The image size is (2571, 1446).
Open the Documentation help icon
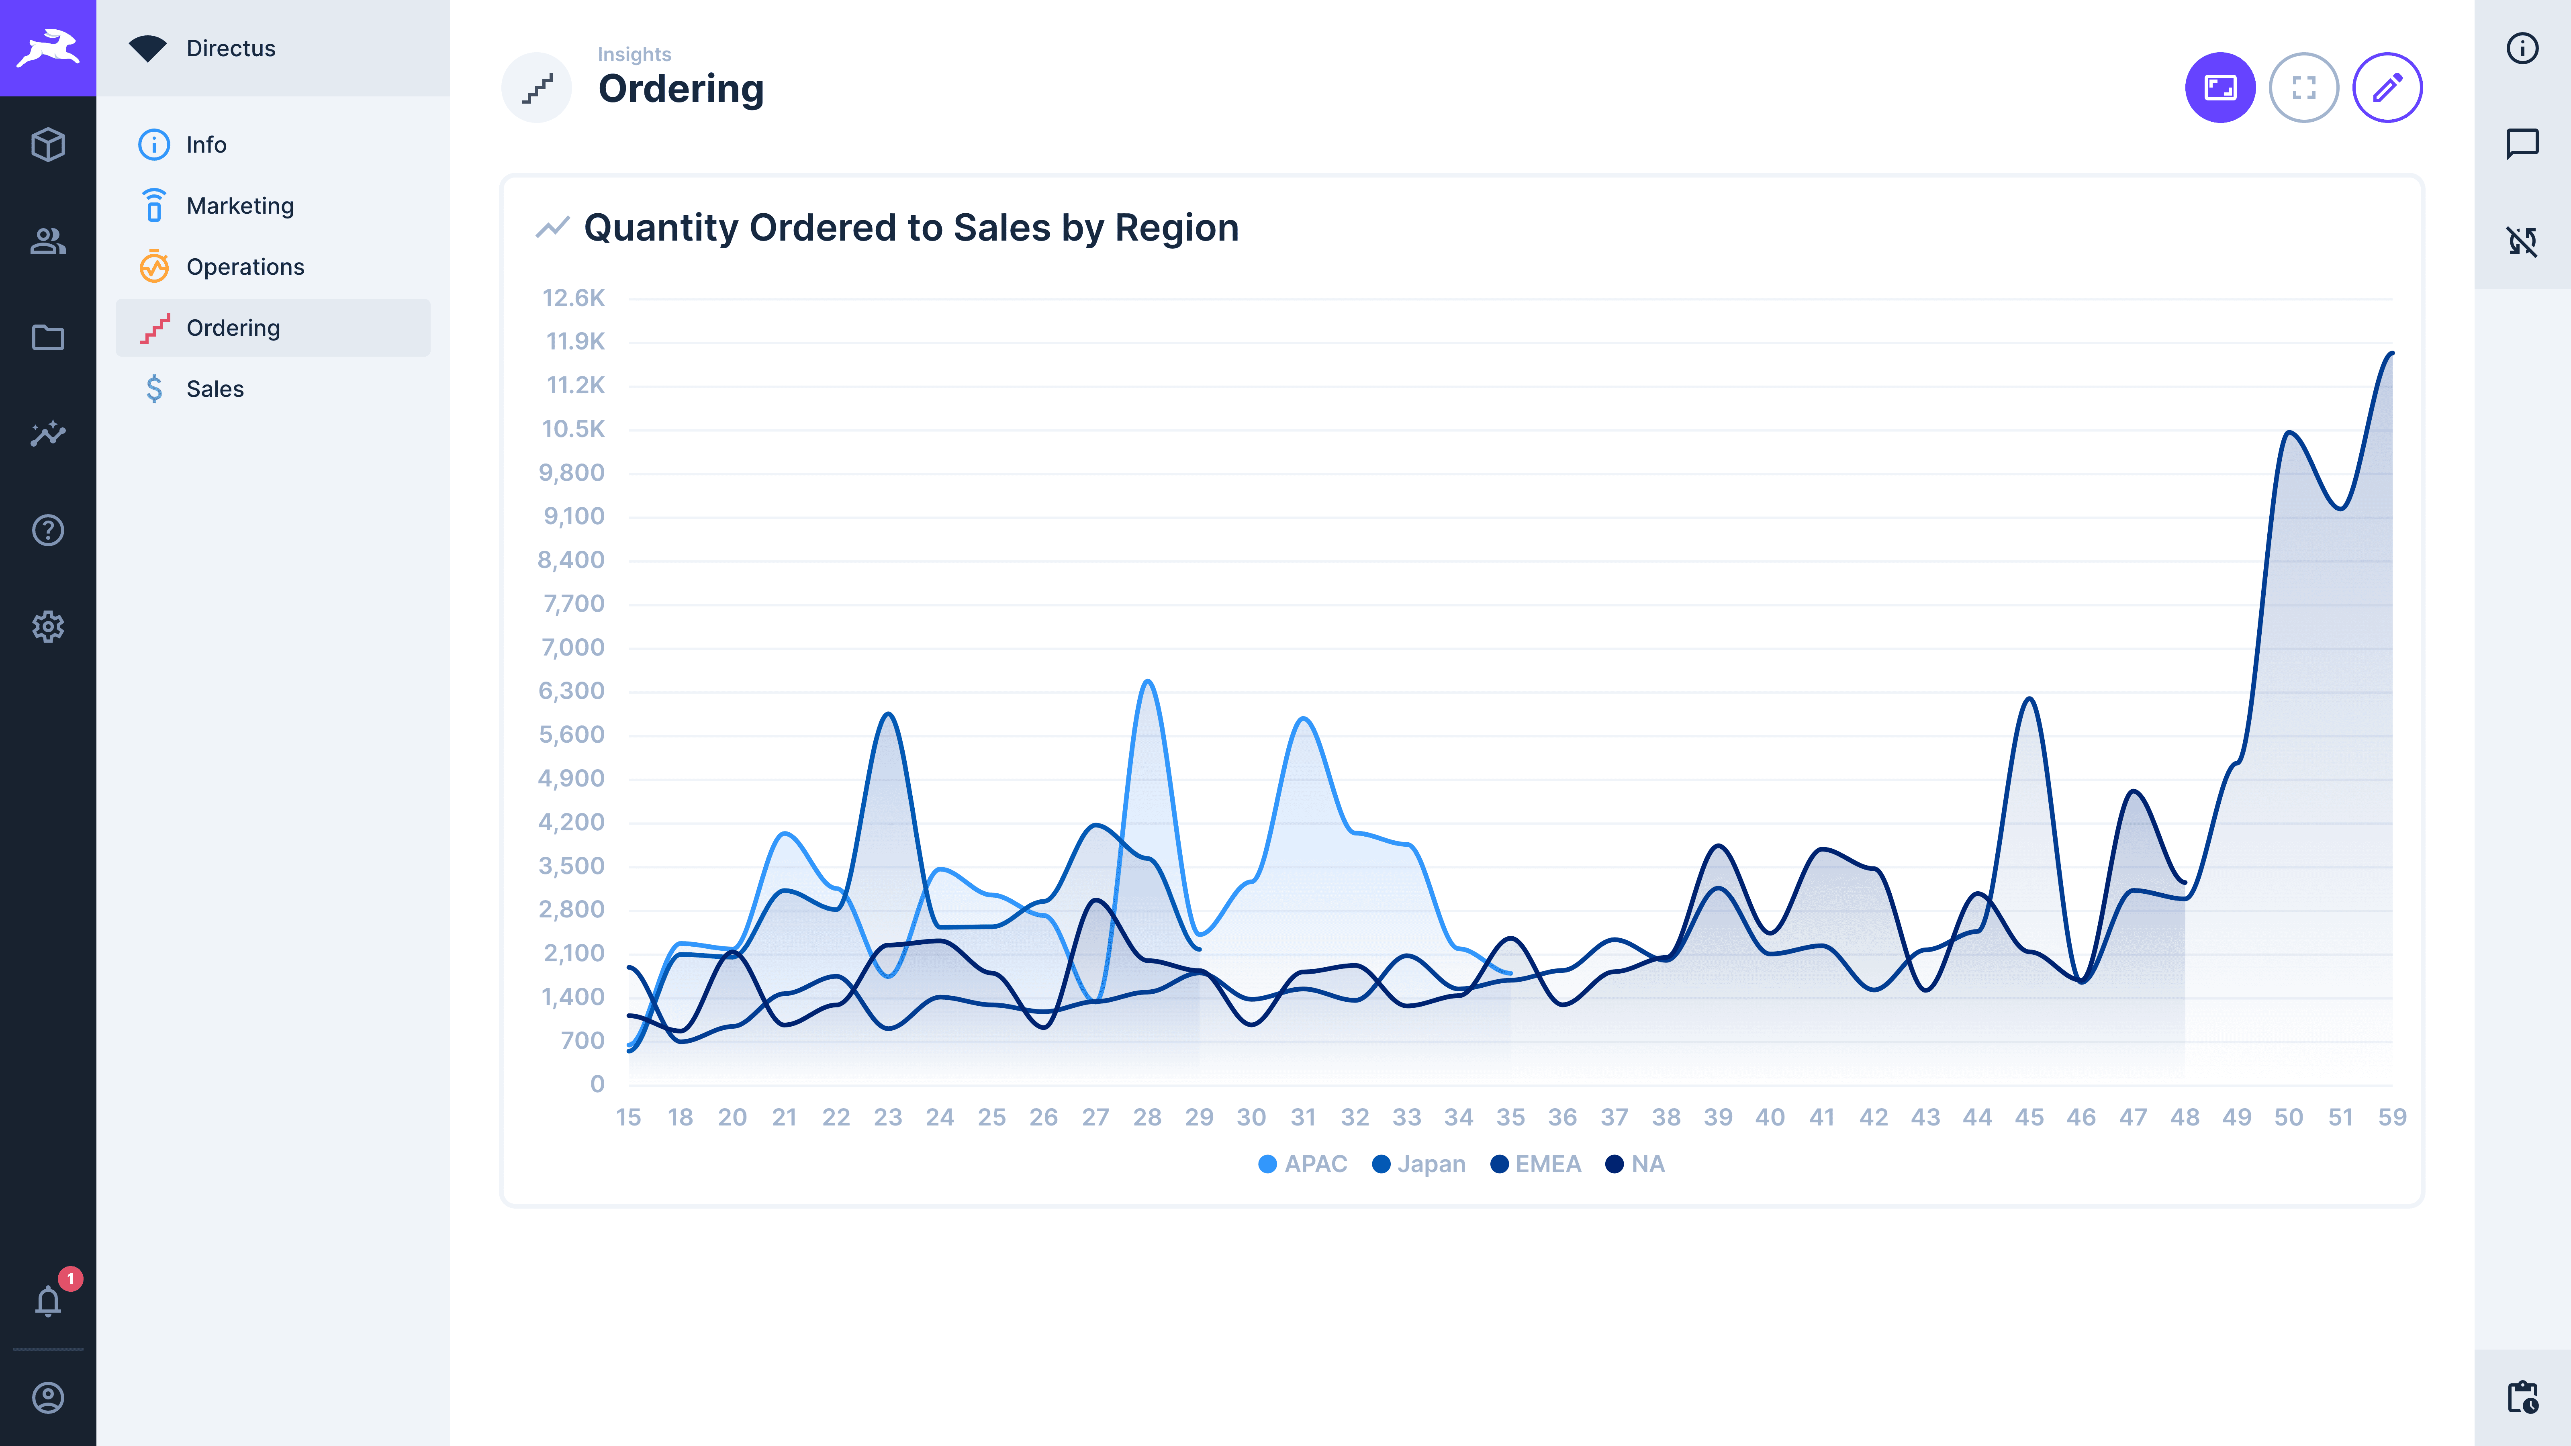pos(48,530)
